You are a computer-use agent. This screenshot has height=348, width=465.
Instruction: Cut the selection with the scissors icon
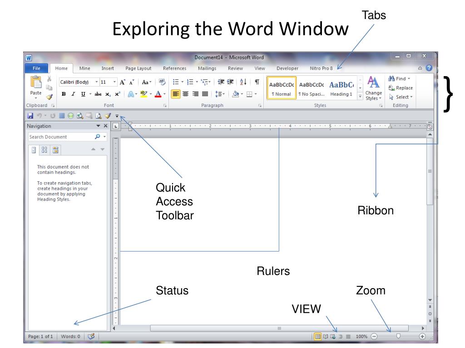coord(49,79)
